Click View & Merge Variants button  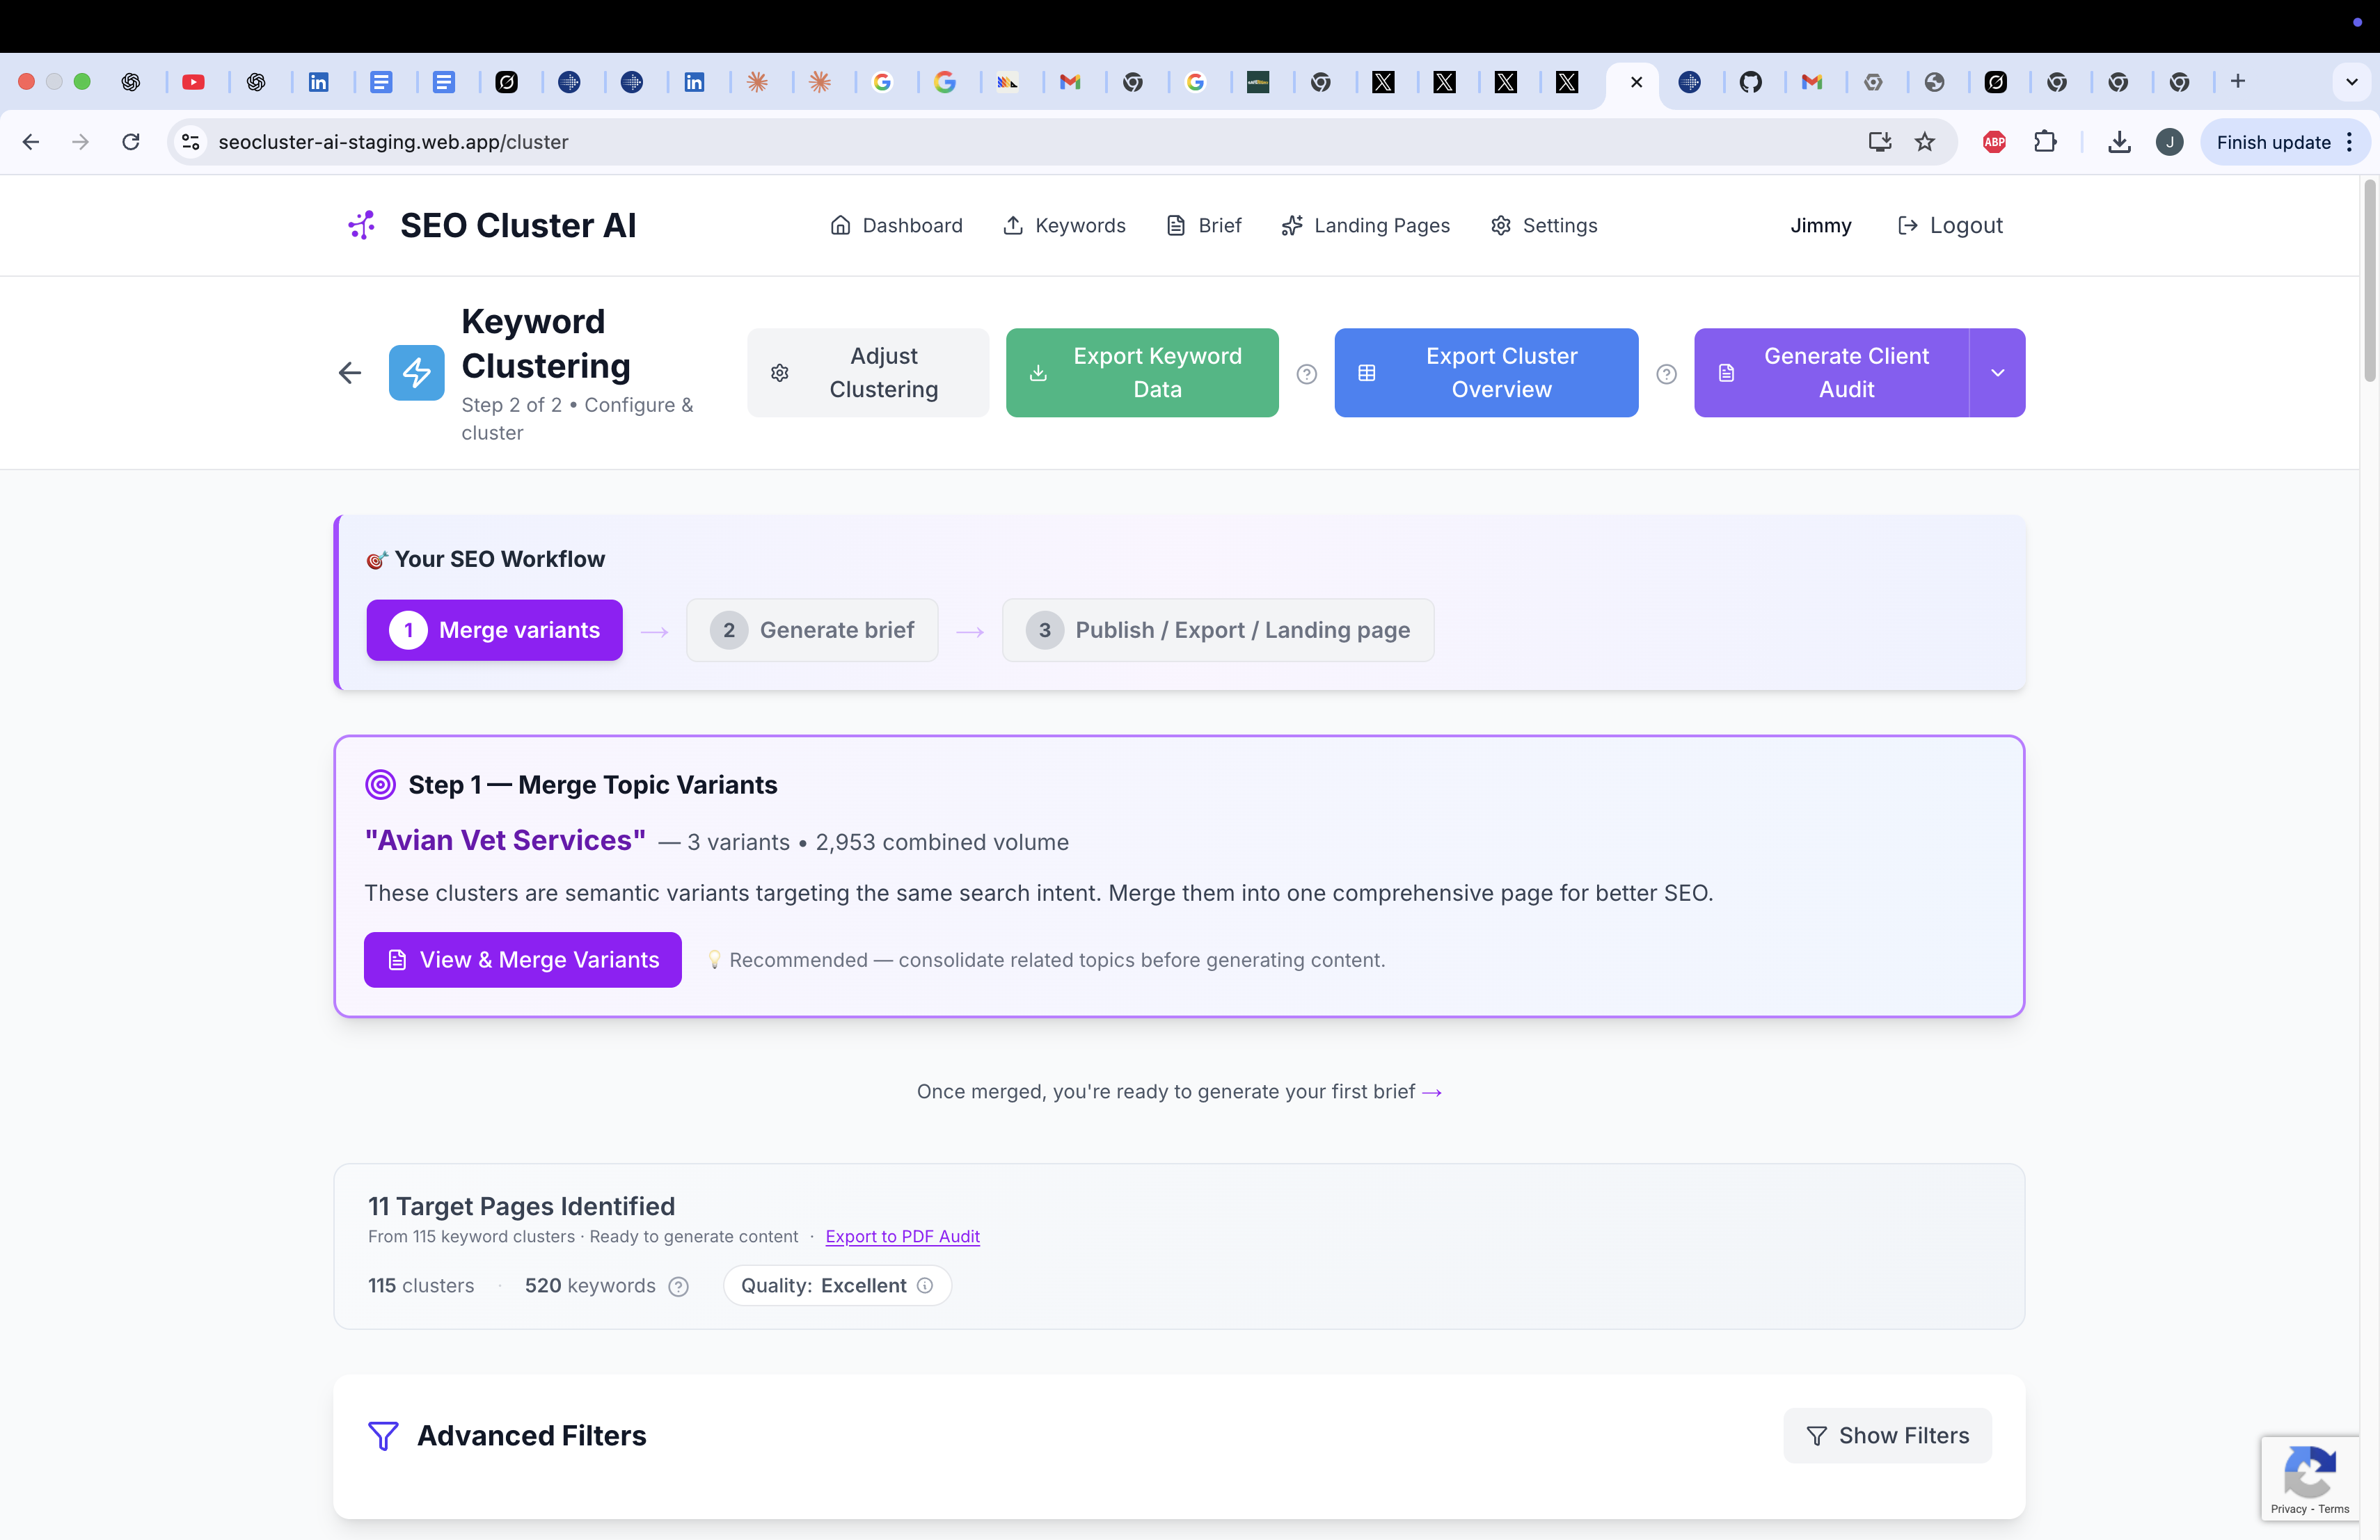point(522,959)
